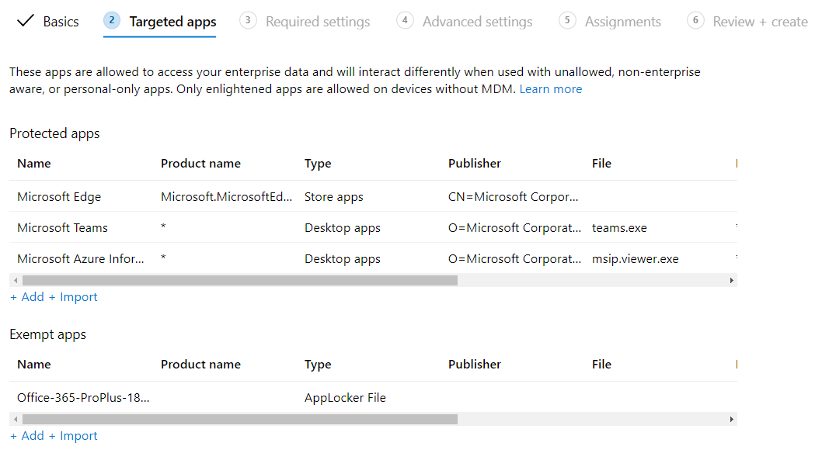Click left arrow of Protected apps scrollbar
Viewport: 822px width, 460px height.
(x=16, y=281)
